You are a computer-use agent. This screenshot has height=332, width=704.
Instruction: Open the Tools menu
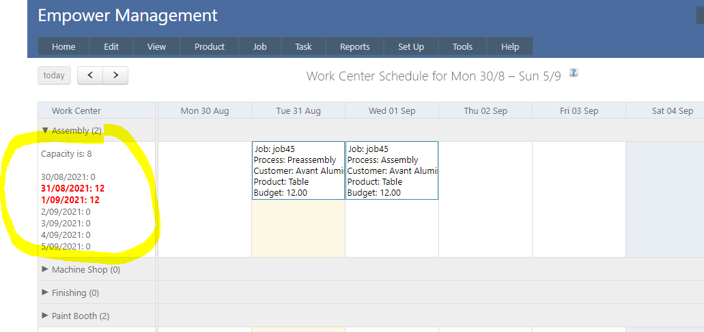coord(462,46)
